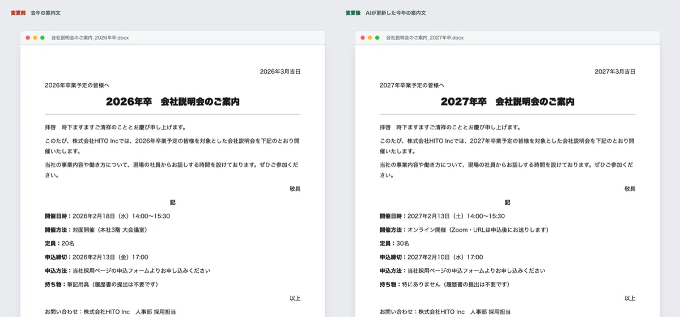
Task: Click salutation 2027年卒業予定の皆様へ
Action: 412,85
